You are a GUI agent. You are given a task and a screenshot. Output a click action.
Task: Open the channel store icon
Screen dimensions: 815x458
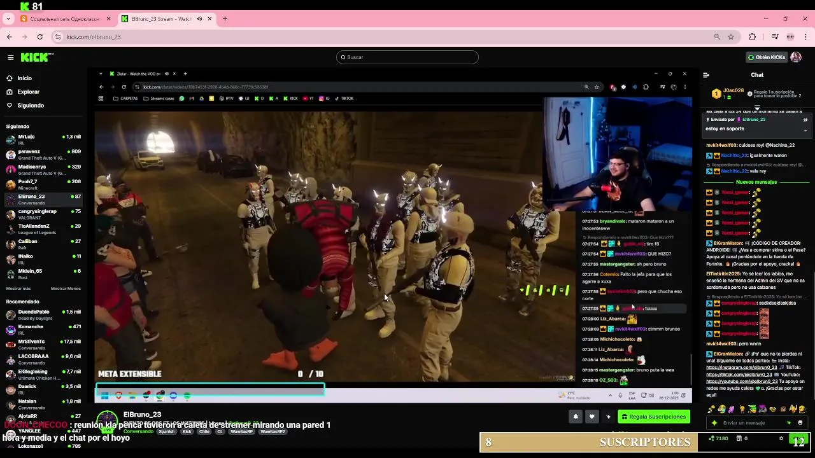[739, 438]
